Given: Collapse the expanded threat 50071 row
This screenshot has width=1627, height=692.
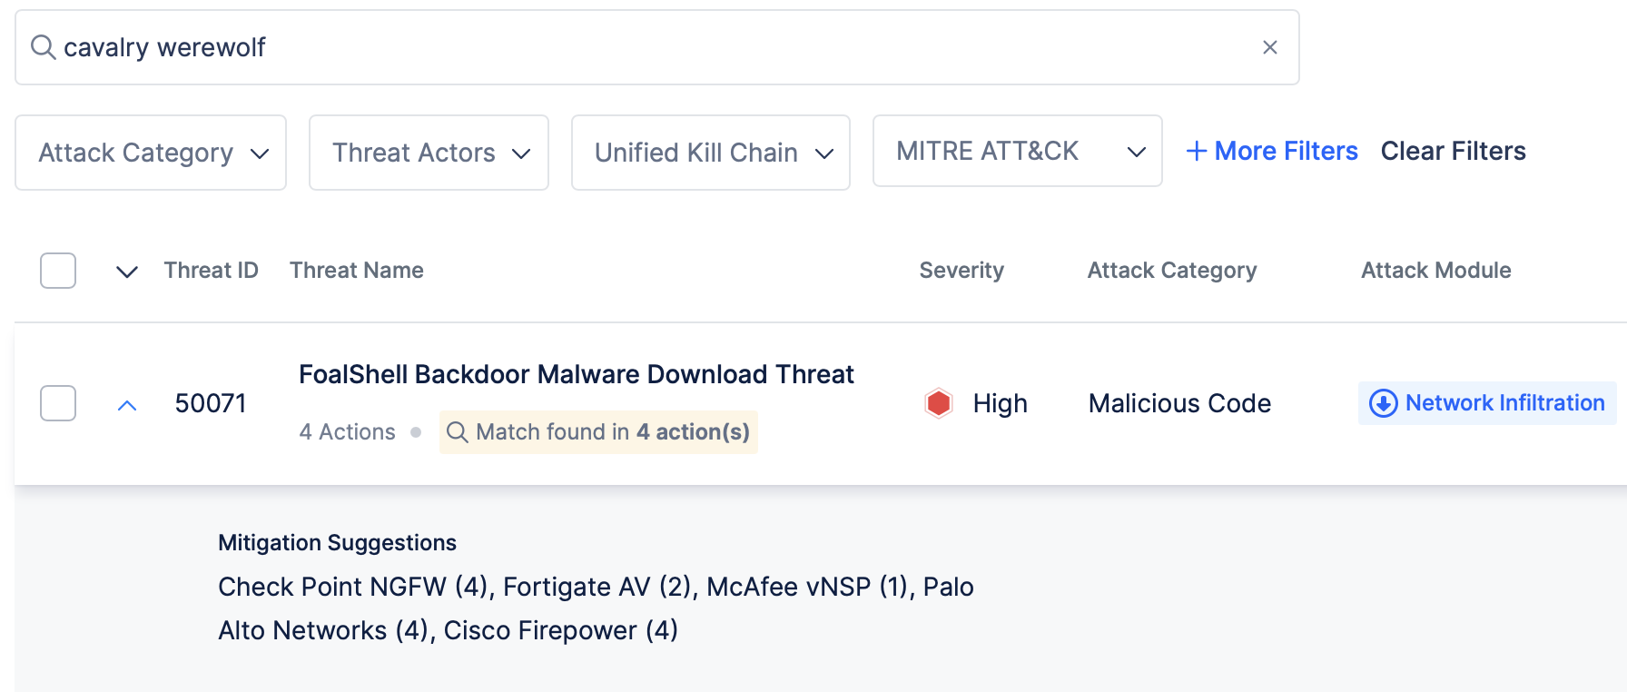Looking at the screenshot, I should pos(127,405).
